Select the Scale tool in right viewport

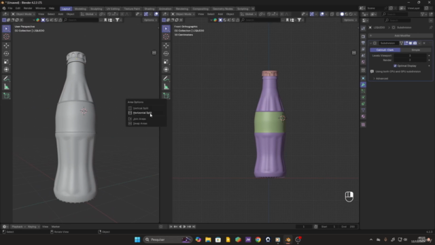(x=166, y=62)
